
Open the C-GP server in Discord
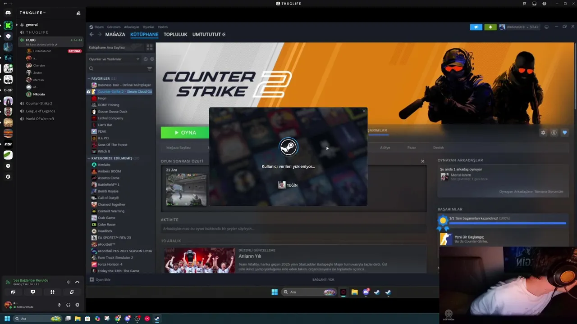[x=8, y=90]
